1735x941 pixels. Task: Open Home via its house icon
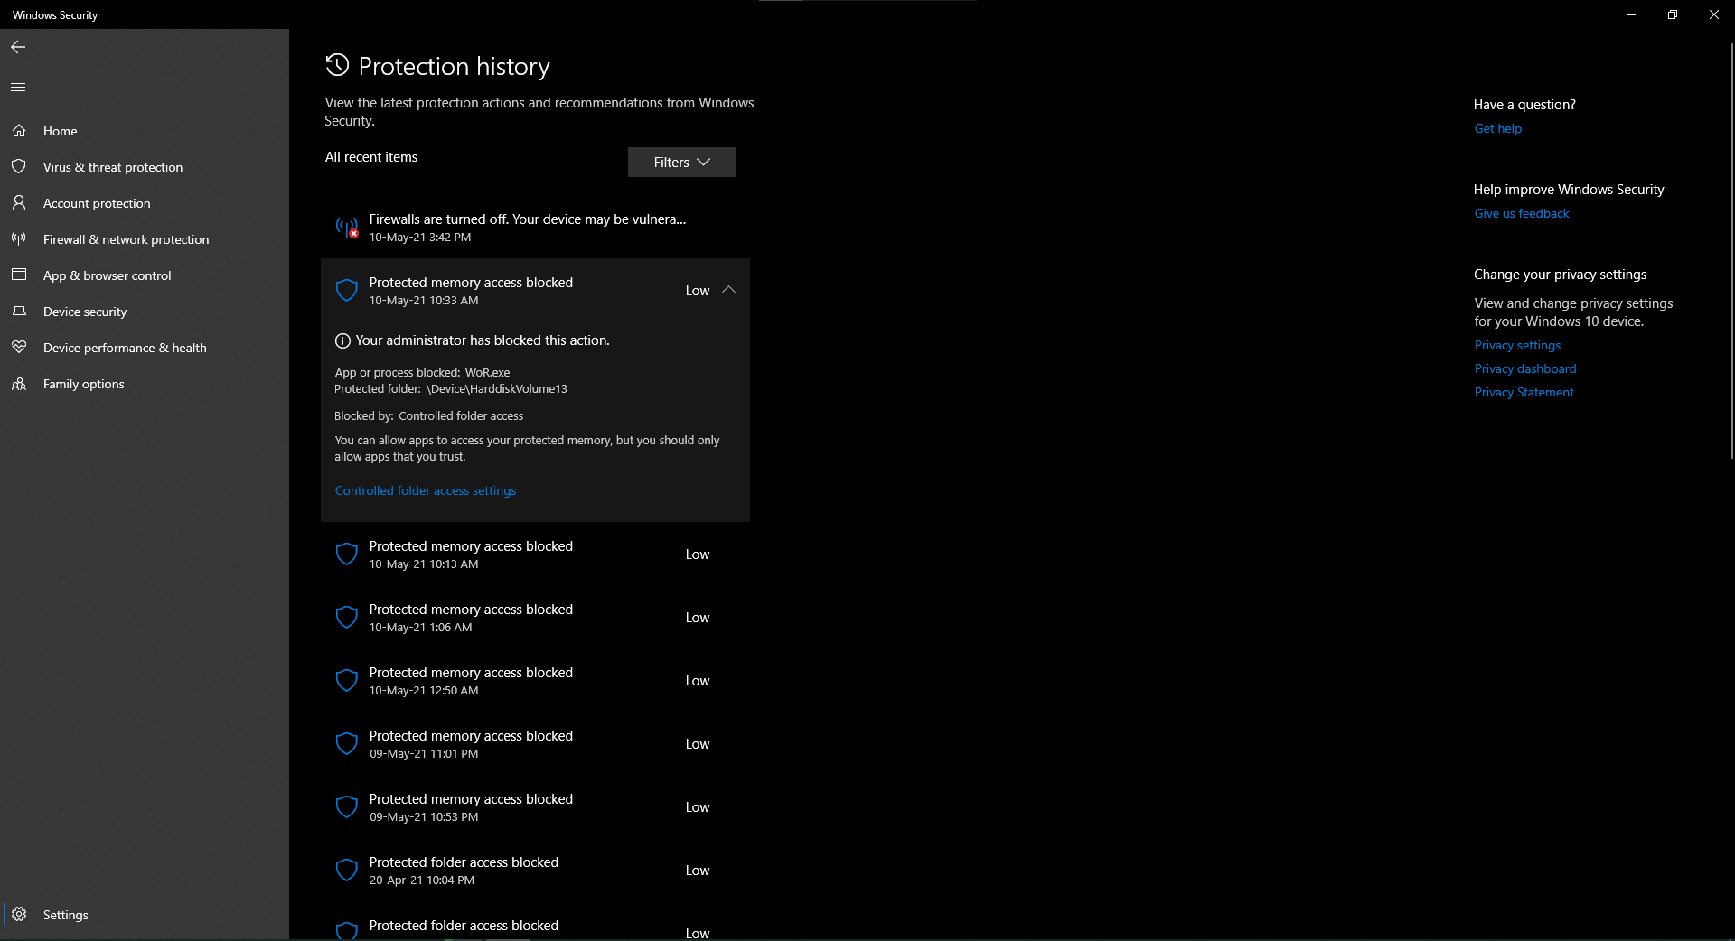coord(19,131)
